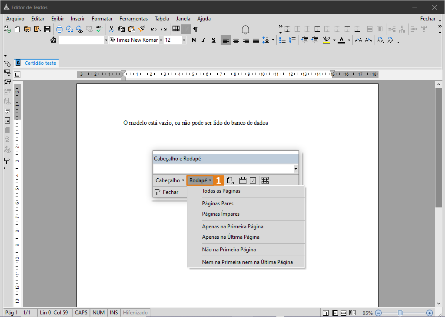Click Fechar in Cabeçalho e Rodapé panel
This screenshot has width=445, height=317.
pyautogui.click(x=166, y=192)
